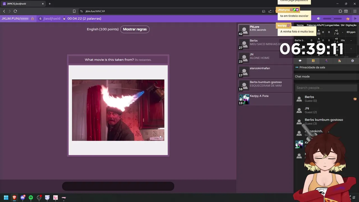
Task: Select Berbs bumbum gostoso in scoreboard
Action: click(x=265, y=85)
